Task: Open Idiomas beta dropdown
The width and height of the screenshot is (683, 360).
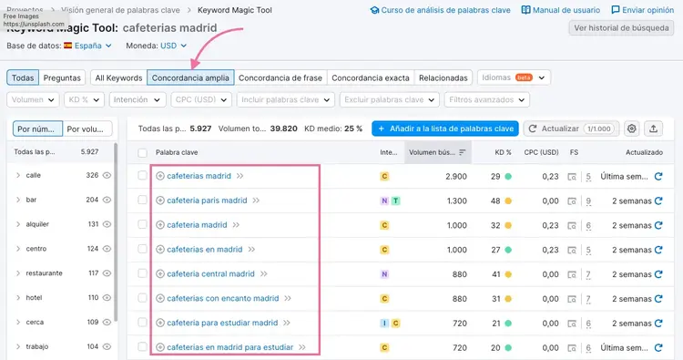Action: point(514,77)
